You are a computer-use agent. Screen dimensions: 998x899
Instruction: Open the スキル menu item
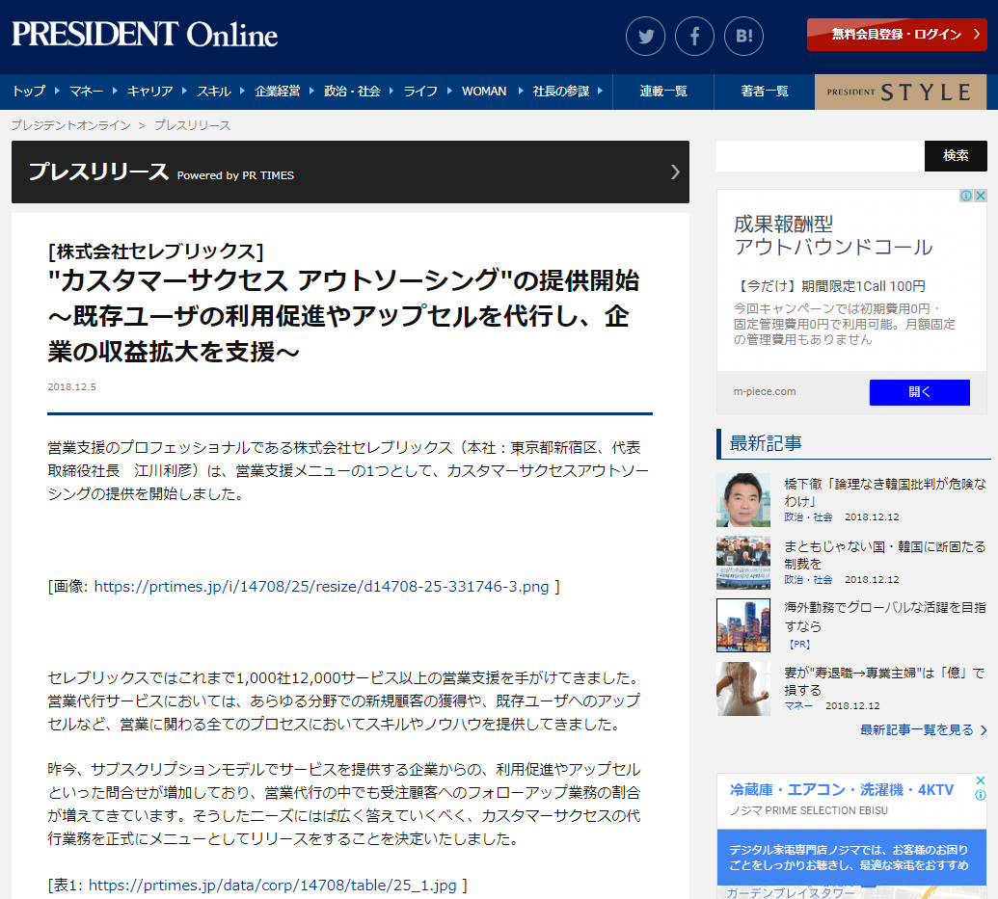[213, 91]
